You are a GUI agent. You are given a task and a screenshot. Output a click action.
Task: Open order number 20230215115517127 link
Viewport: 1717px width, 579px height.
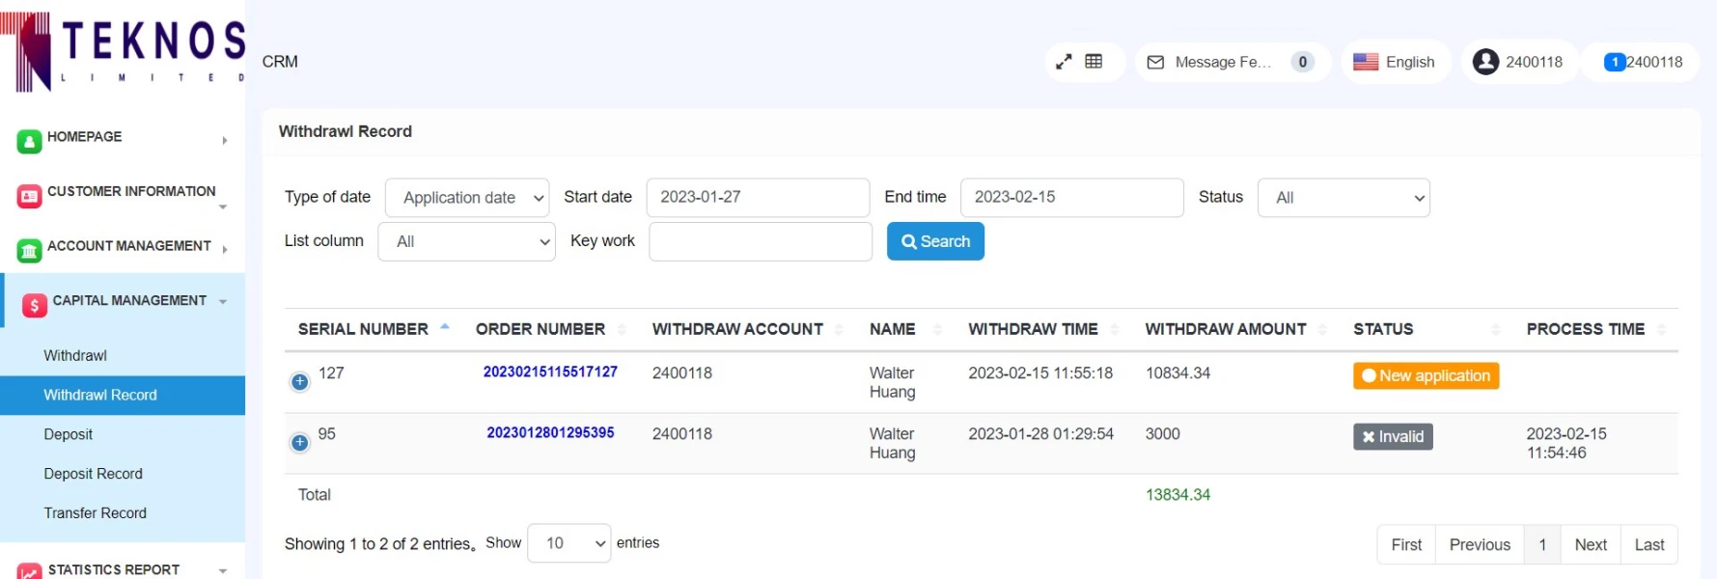(550, 372)
